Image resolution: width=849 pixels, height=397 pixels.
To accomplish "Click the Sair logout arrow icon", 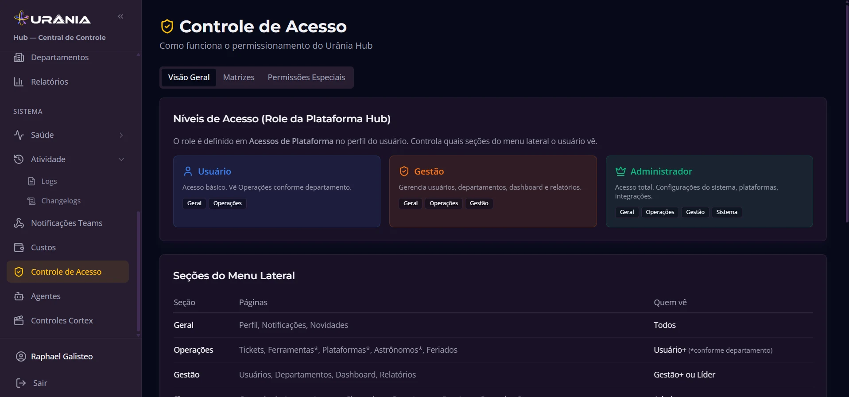I will point(21,383).
